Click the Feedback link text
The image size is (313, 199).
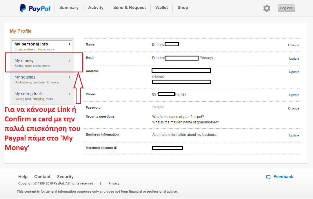click(x=283, y=177)
